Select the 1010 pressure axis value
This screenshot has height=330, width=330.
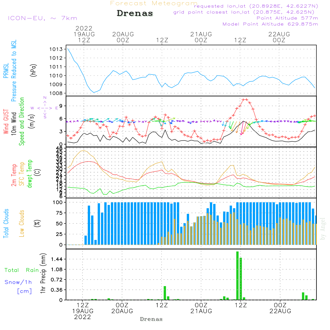tap(56, 76)
